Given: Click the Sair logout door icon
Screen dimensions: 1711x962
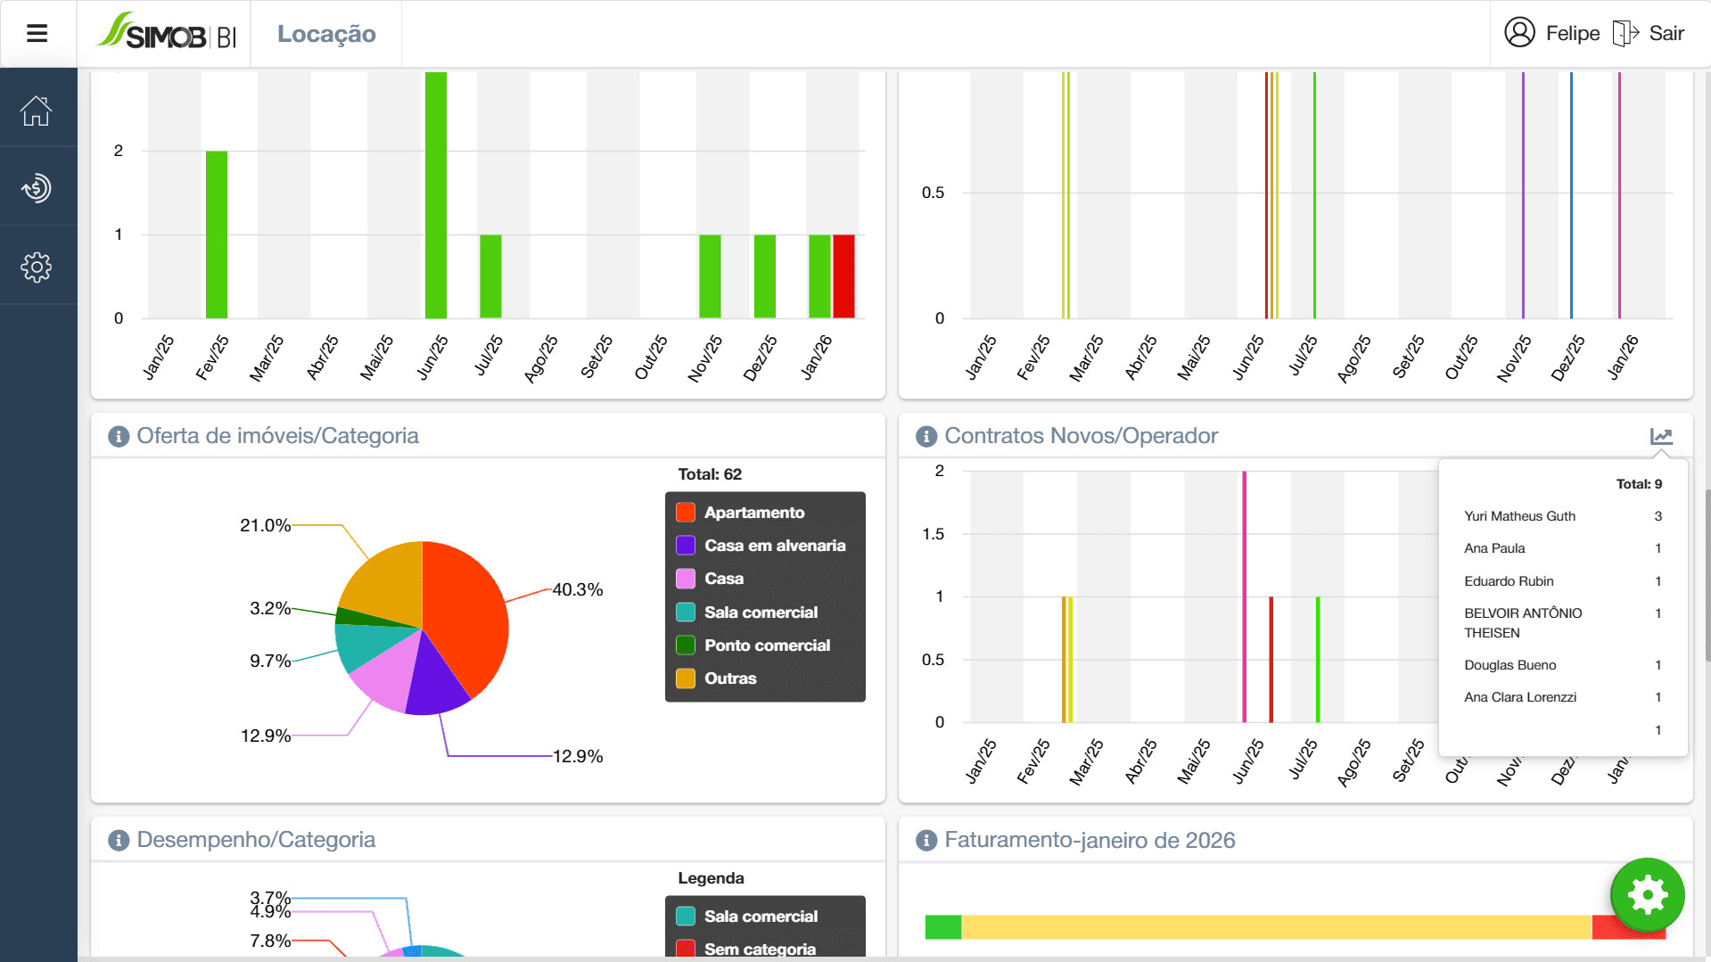Looking at the screenshot, I should [1625, 33].
